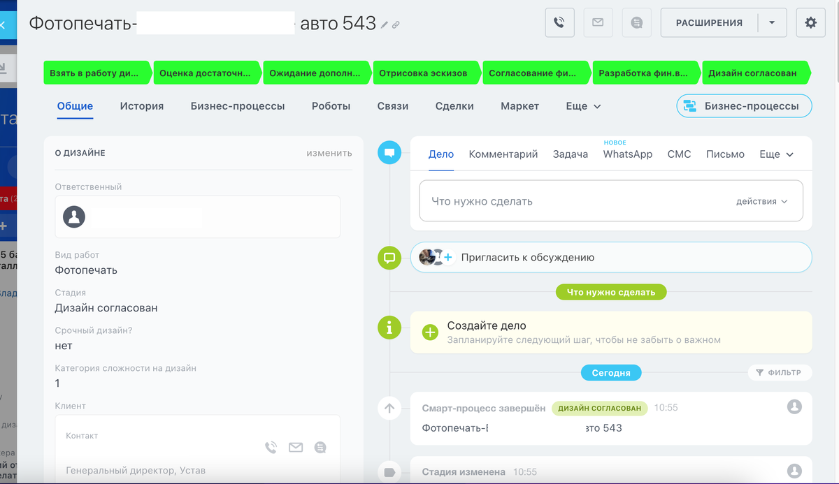Viewport: 839px width, 484px height.
Task: Open the chat bubble icon in header
Action: [636, 22]
